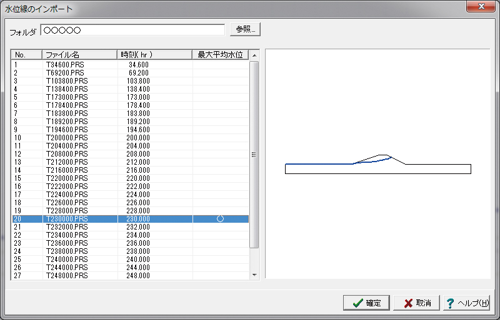Select file T222000.PRS

[67, 187]
